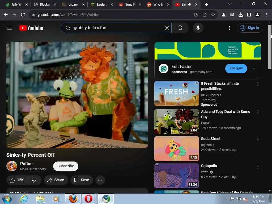Toggle browser side panel

(x=249, y=15)
